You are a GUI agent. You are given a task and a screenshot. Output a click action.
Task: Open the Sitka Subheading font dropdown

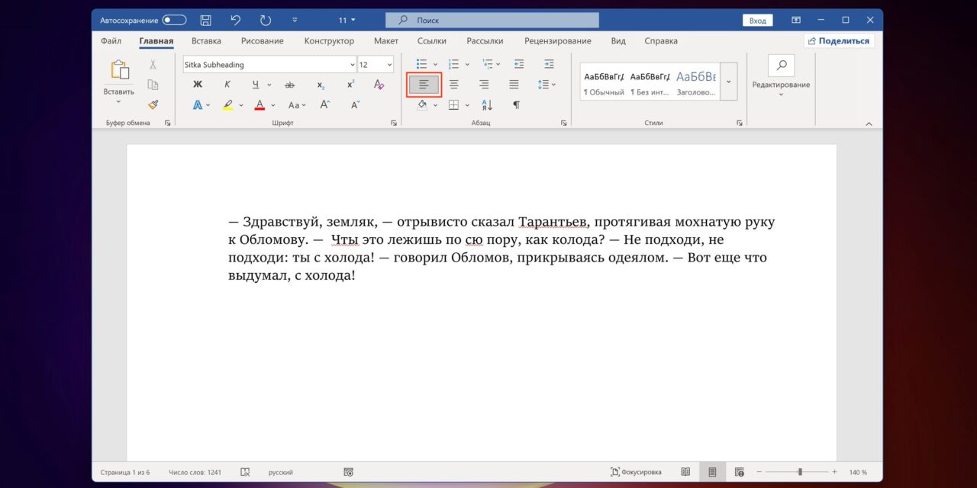click(352, 65)
